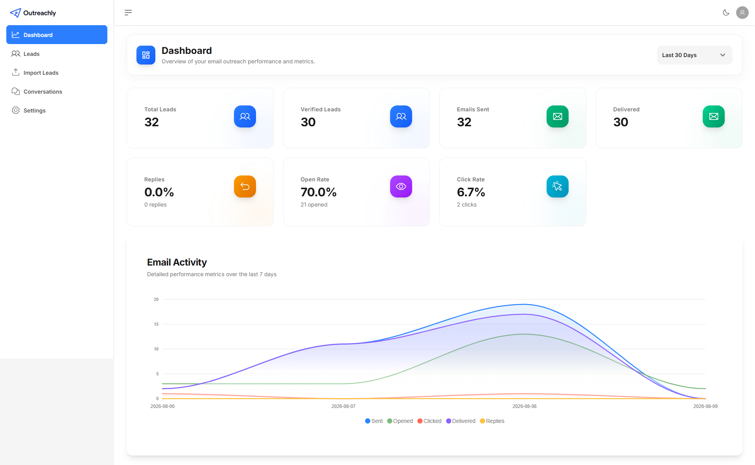Click the Outreachly paper plane logo

(15, 13)
